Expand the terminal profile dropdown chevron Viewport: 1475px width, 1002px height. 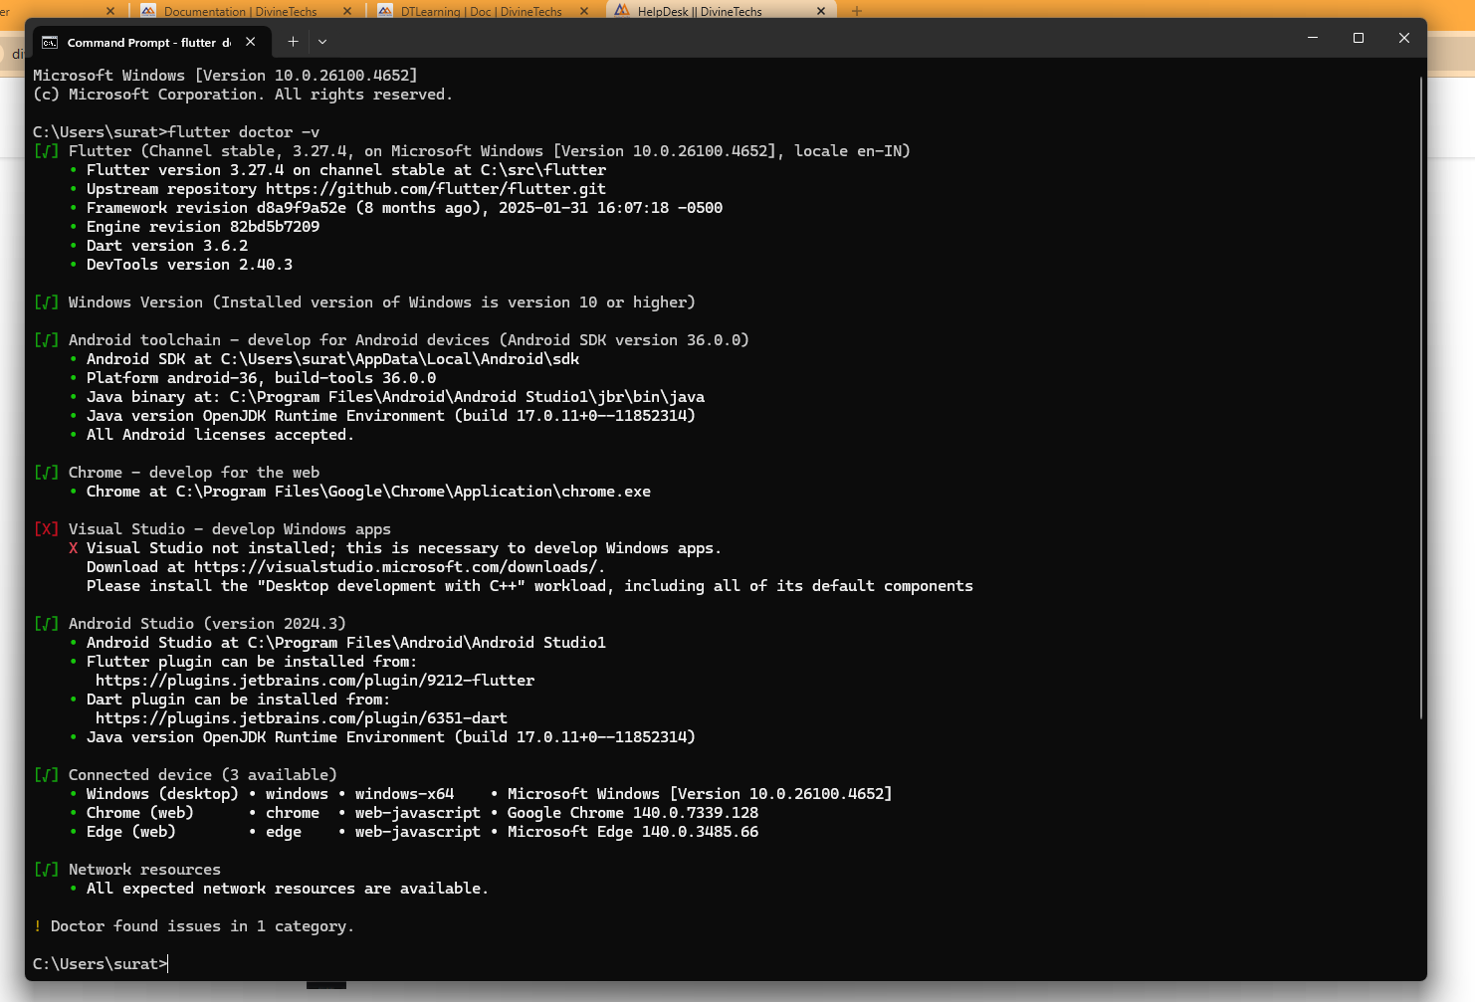322,42
